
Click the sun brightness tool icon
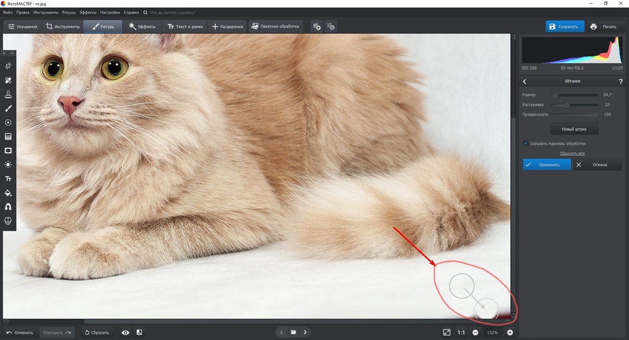(8, 165)
